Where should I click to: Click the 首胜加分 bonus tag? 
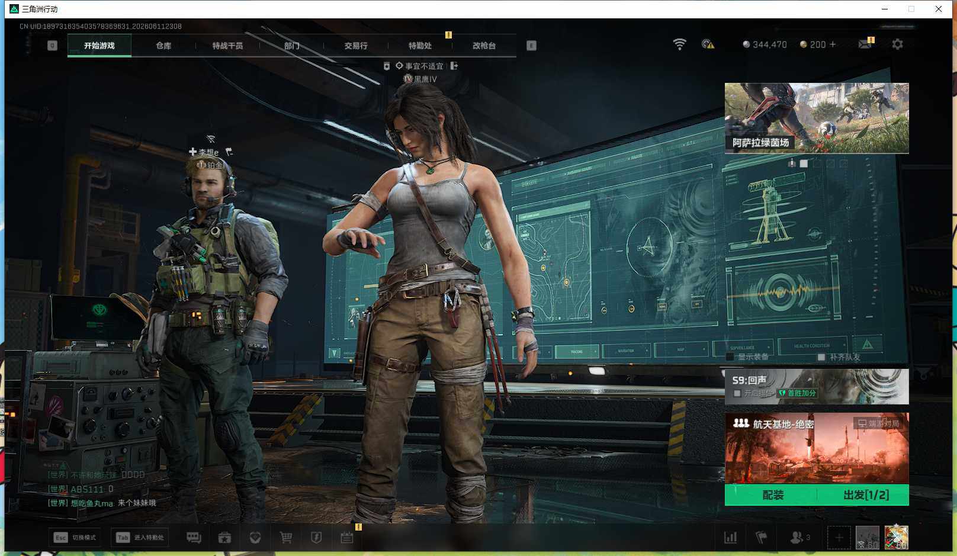point(797,393)
